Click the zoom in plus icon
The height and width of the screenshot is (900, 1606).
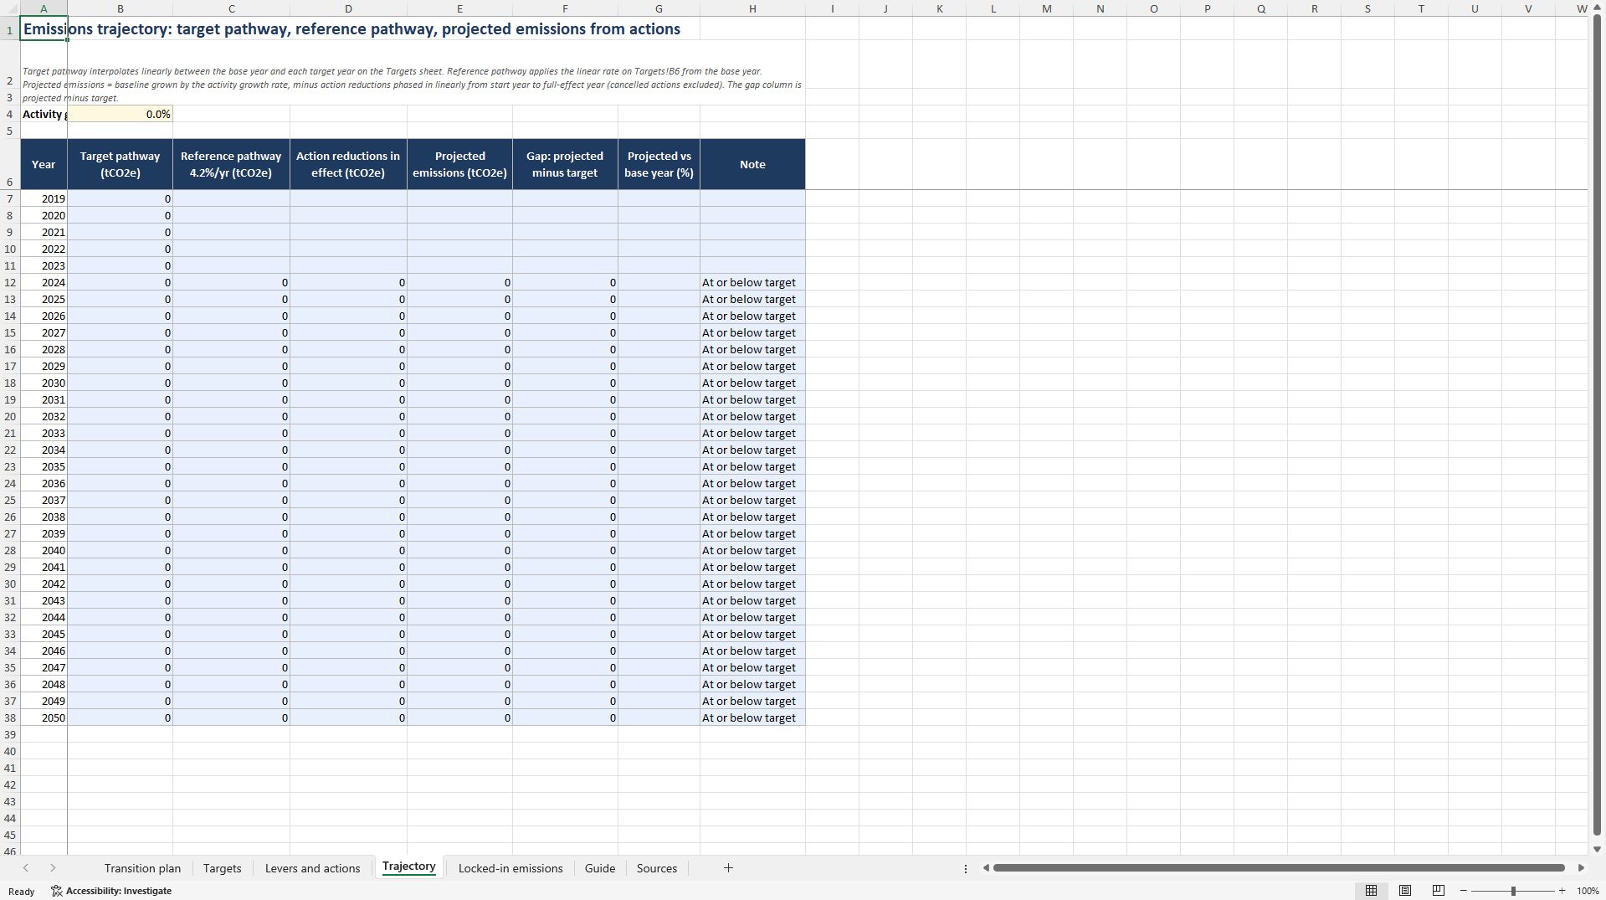click(x=1562, y=891)
